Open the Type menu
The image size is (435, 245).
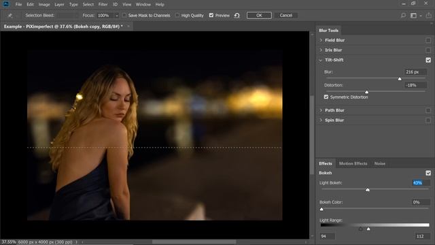pos(73,5)
